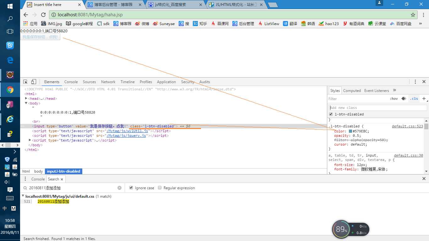Open the Sources panel tab

pos(89,82)
